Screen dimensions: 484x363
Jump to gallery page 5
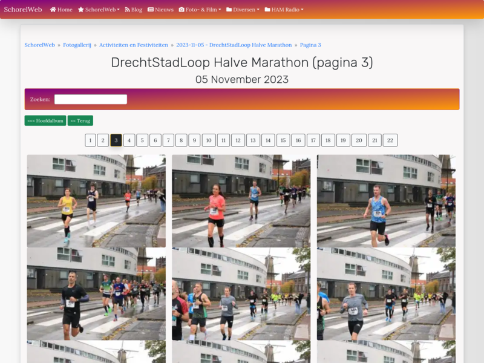(142, 140)
